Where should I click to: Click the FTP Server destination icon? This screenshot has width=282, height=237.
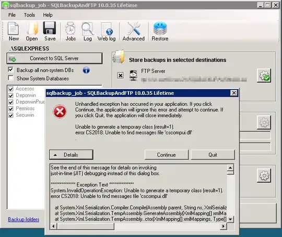[134, 76]
